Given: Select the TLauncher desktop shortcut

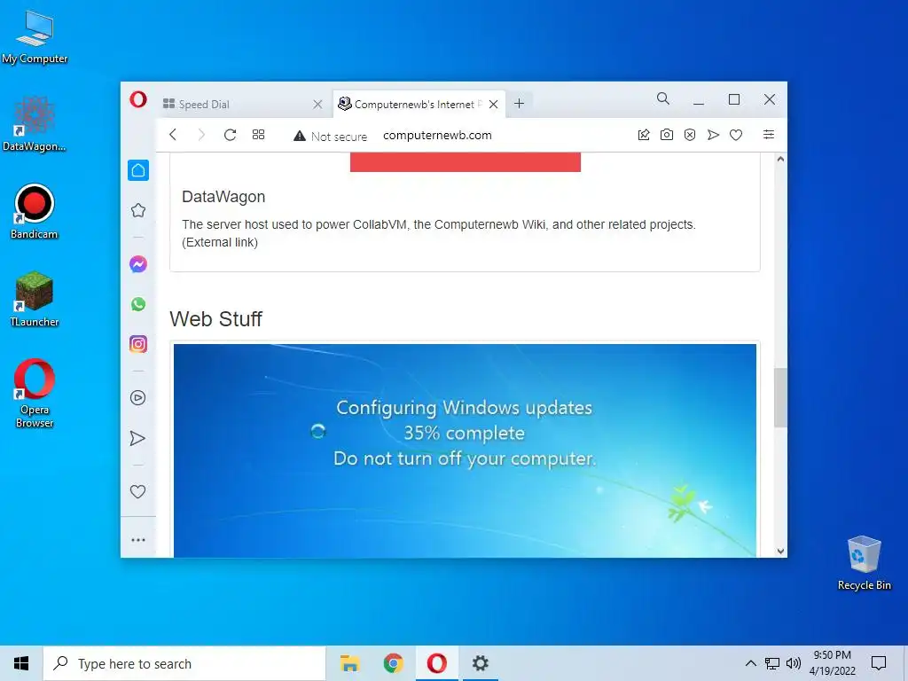Looking at the screenshot, I should coord(35,300).
